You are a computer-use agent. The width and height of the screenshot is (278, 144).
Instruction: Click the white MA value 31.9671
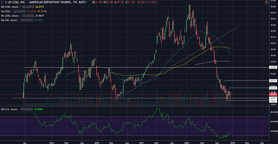pyautogui.click(x=39, y=16)
